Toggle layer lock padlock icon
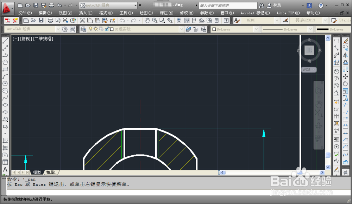This screenshot has width=352, height=204. pos(107,29)
